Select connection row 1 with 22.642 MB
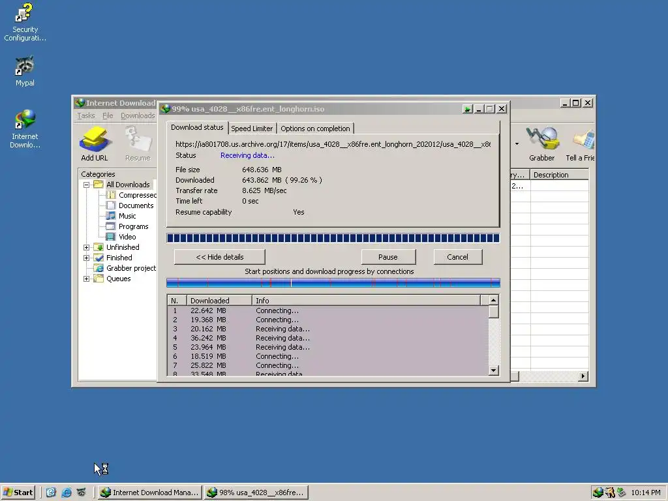The width and height of the screenshot is (668, 501). [x=328, y=311]
